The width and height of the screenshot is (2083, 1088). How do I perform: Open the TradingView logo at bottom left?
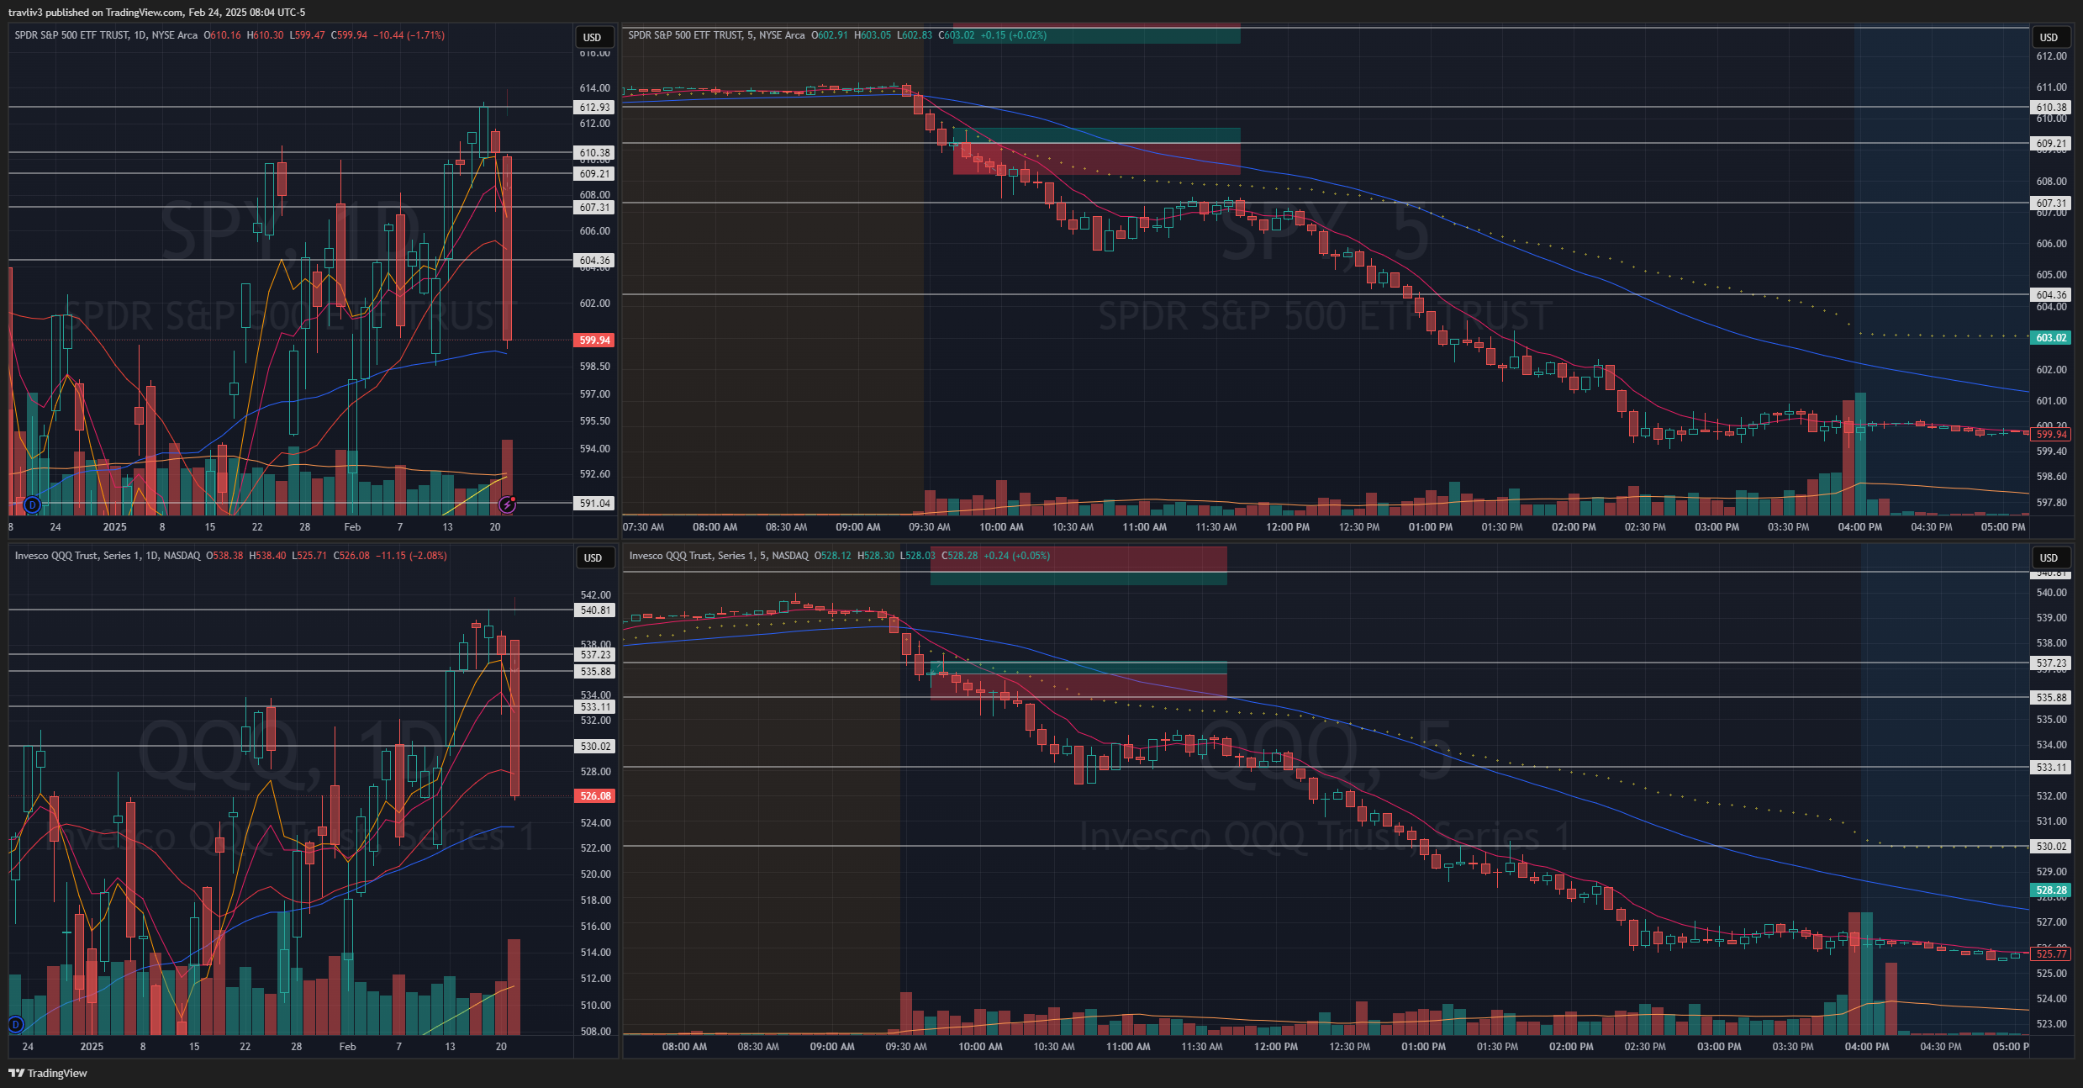[48, 1073]
